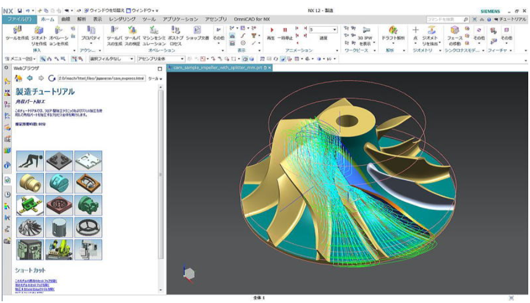
Task: Switch to the Assembly (アセンブリ) tab
Action: pos(216,19)
